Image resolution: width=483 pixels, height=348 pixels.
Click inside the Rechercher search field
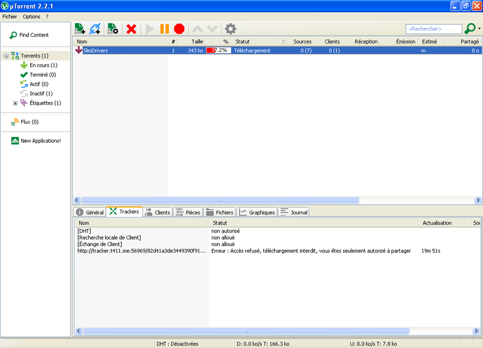(433, 28)
